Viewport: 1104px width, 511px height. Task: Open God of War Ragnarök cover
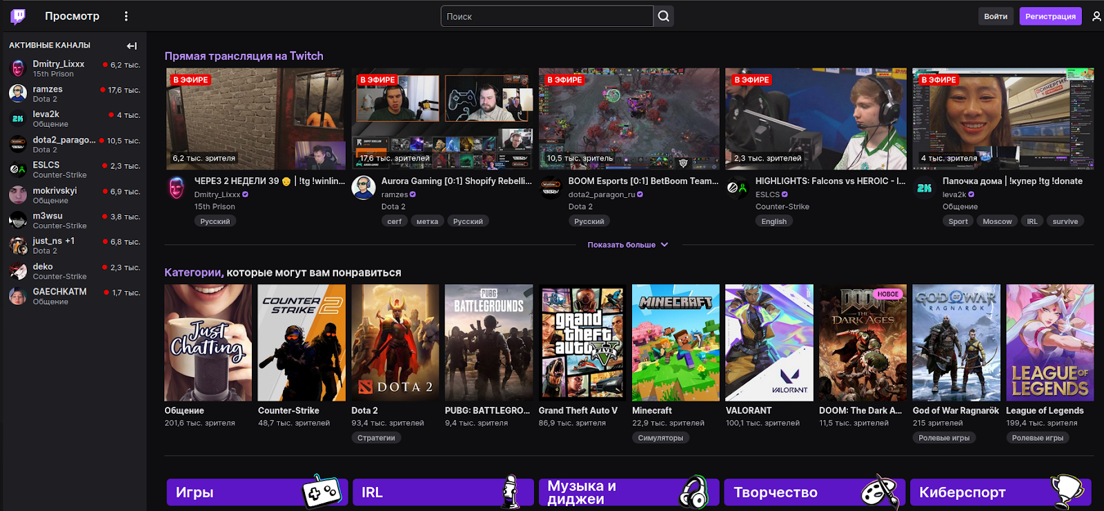pyautogui.click(x=956, y=343)
